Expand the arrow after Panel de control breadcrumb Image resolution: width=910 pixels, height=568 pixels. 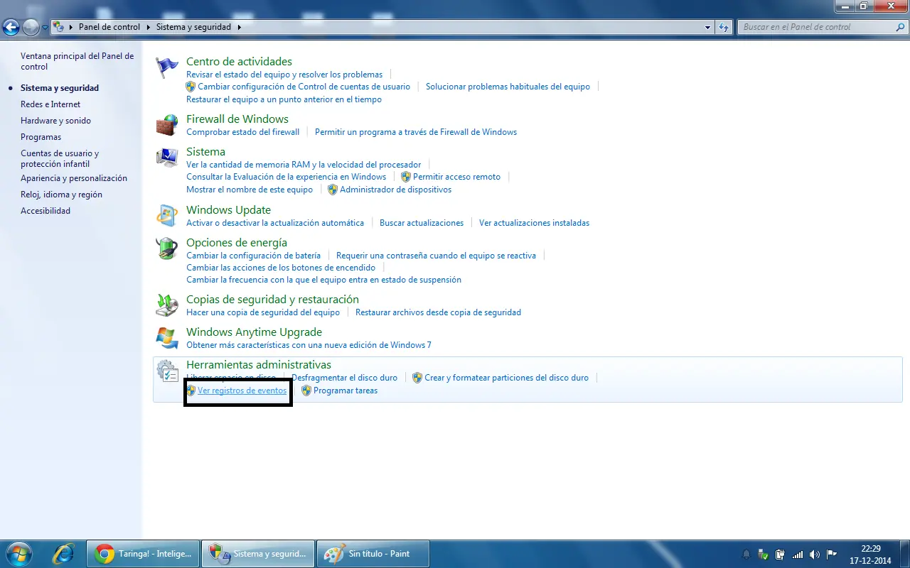click(x=149, y=27)
